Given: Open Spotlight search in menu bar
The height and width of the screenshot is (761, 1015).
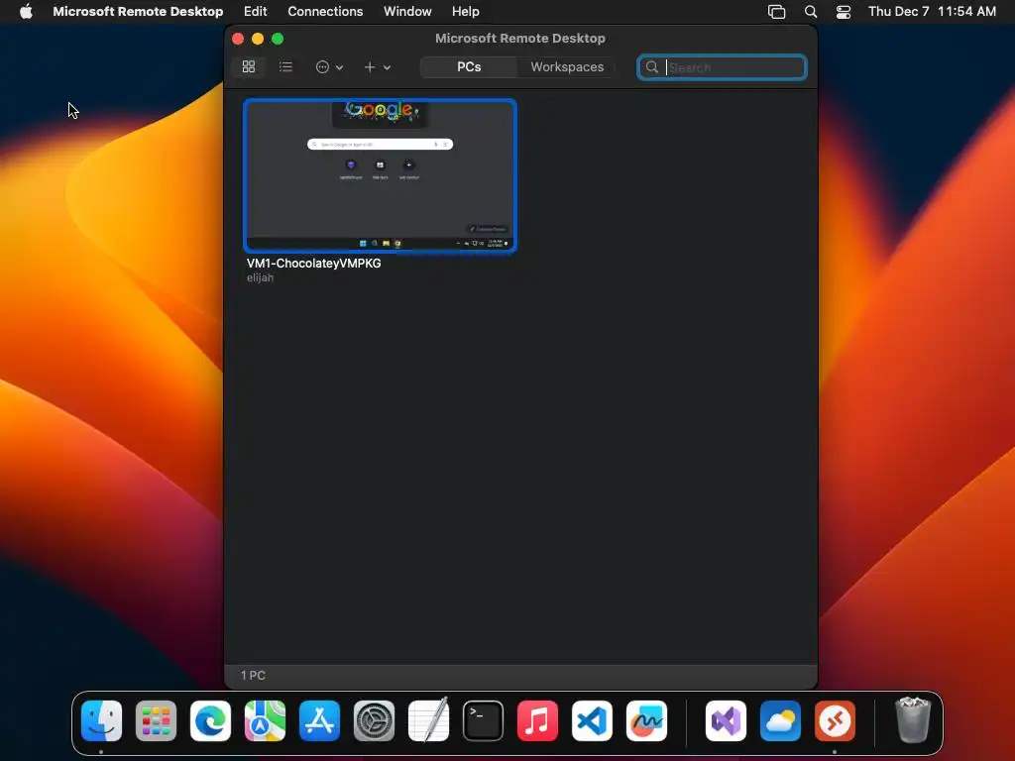Looking at the screenshot, I should (811, 11).
